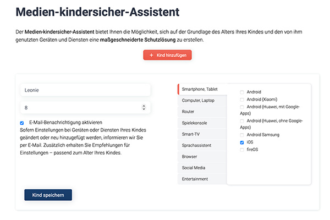
Task: Click the Kind hinzufügen button
Action: 167,55
